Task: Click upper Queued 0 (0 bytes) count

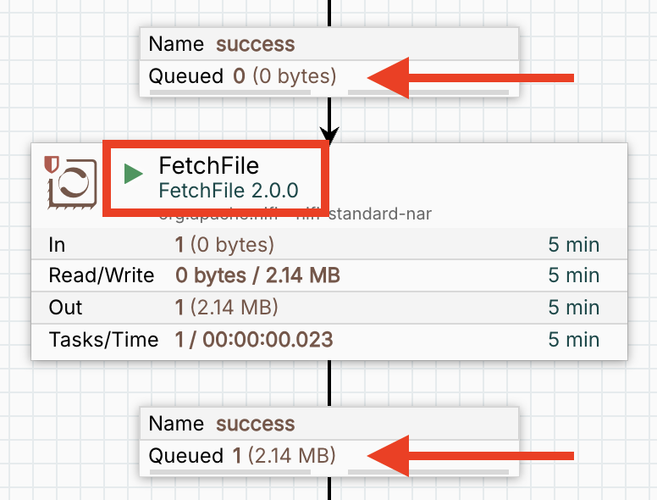Action: [284, 76]
